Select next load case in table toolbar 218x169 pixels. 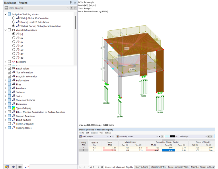211,137
